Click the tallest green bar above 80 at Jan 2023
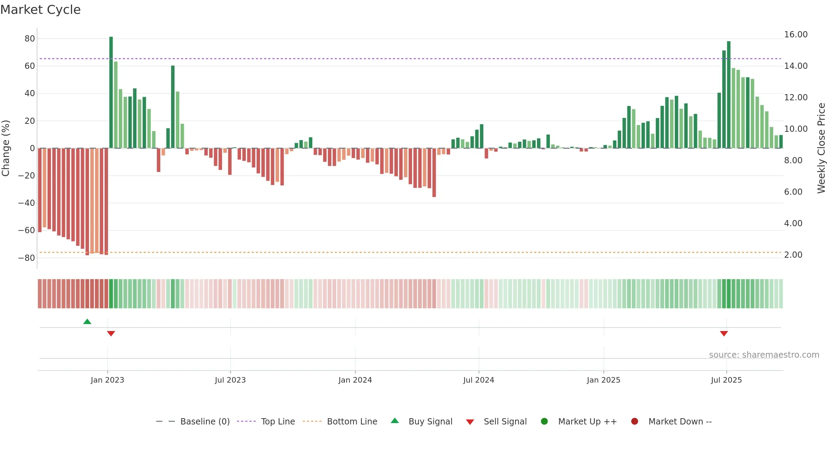Image resolution: width=831 pixels, height=467 pixels. pyautogui.click(x=111, y=92)
